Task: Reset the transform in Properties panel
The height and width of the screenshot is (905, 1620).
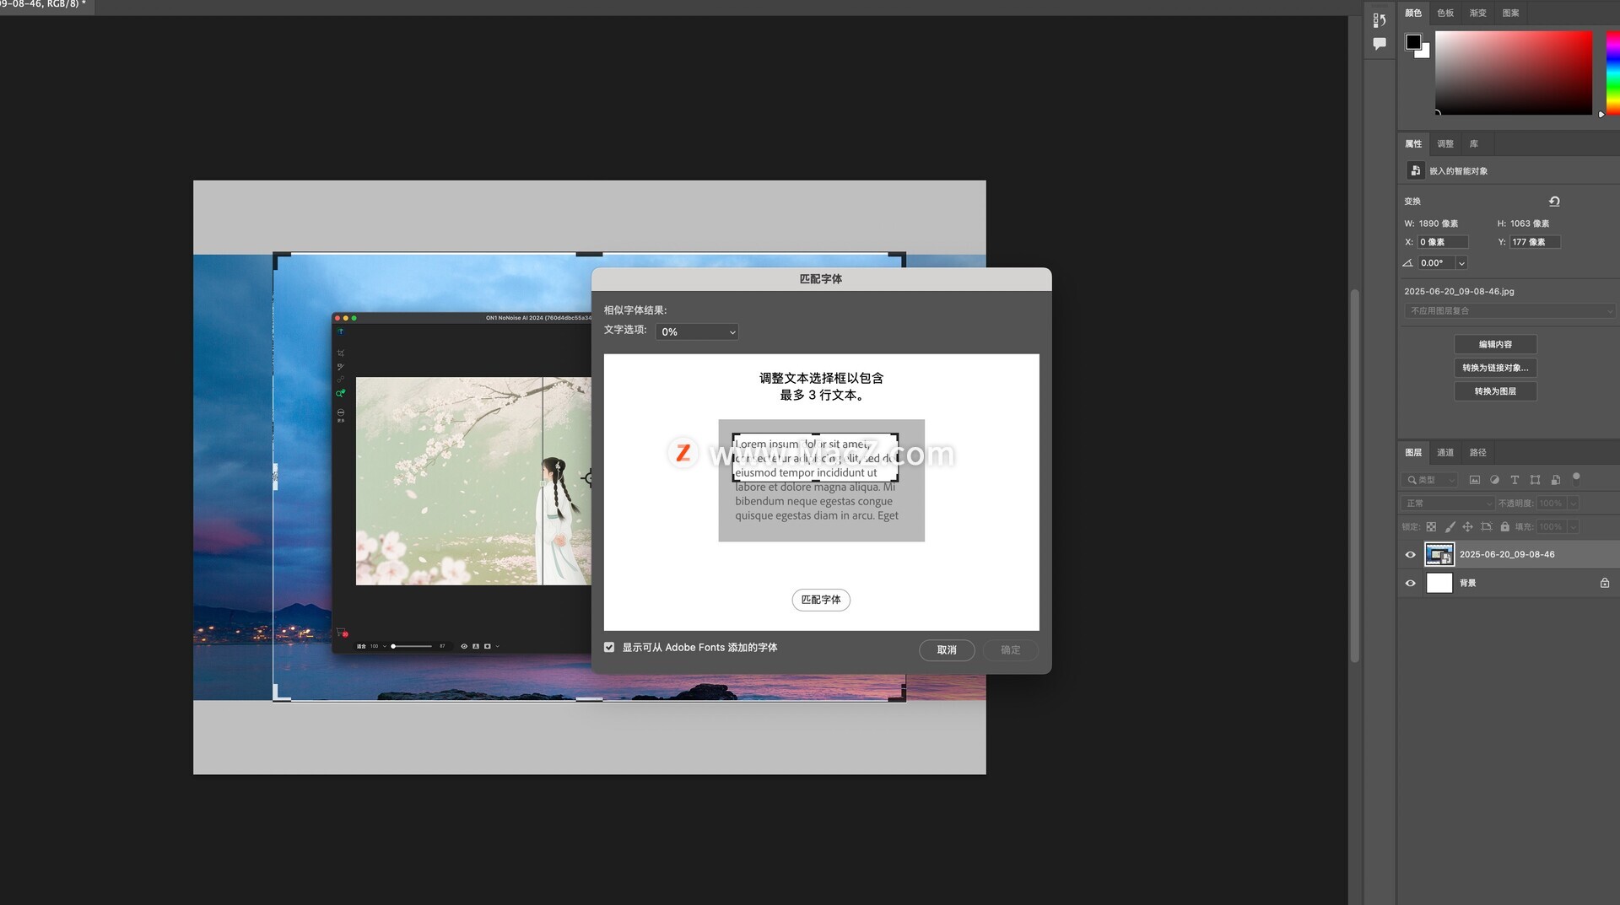Action: point(1554,201)
